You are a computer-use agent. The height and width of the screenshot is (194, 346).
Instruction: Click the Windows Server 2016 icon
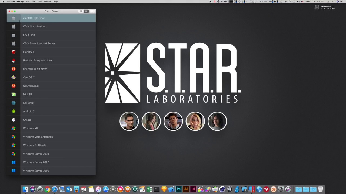(14, 171)
